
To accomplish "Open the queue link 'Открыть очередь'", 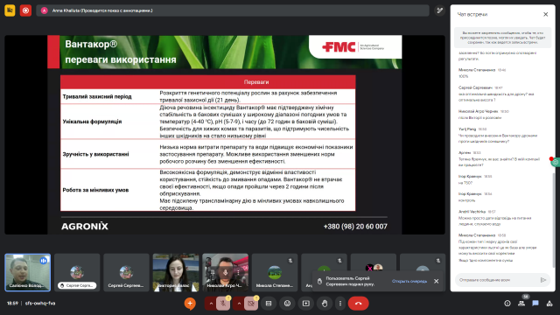I will point(409,281).
